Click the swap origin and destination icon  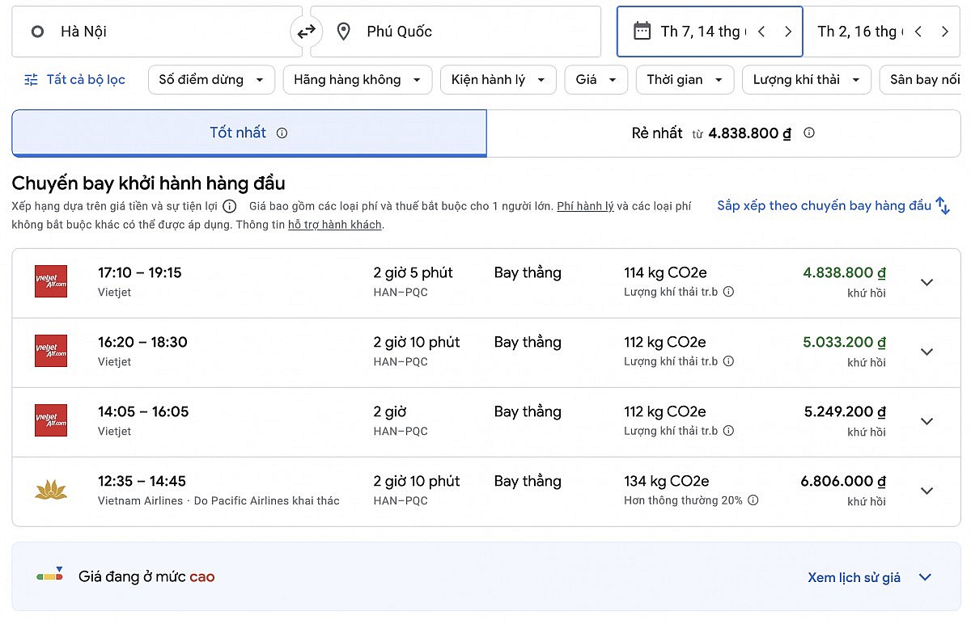pyautogui.click(x=306, y=32)
